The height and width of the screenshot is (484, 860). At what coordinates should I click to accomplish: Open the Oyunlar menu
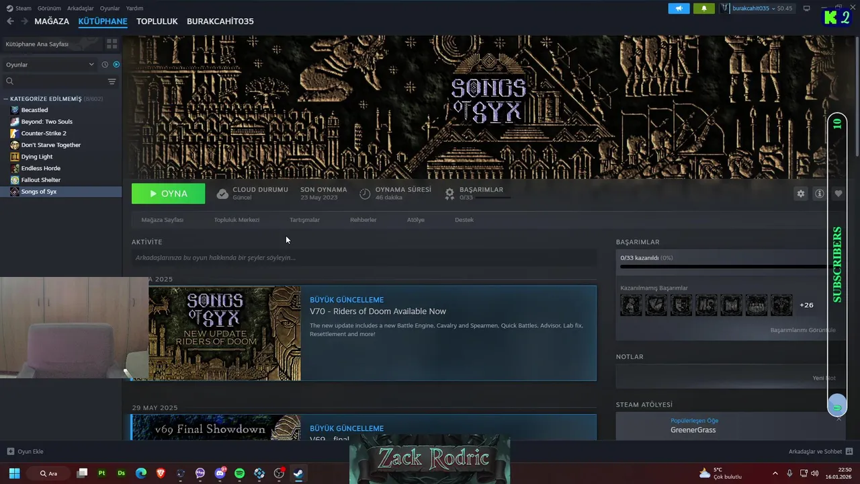point(110,8)
